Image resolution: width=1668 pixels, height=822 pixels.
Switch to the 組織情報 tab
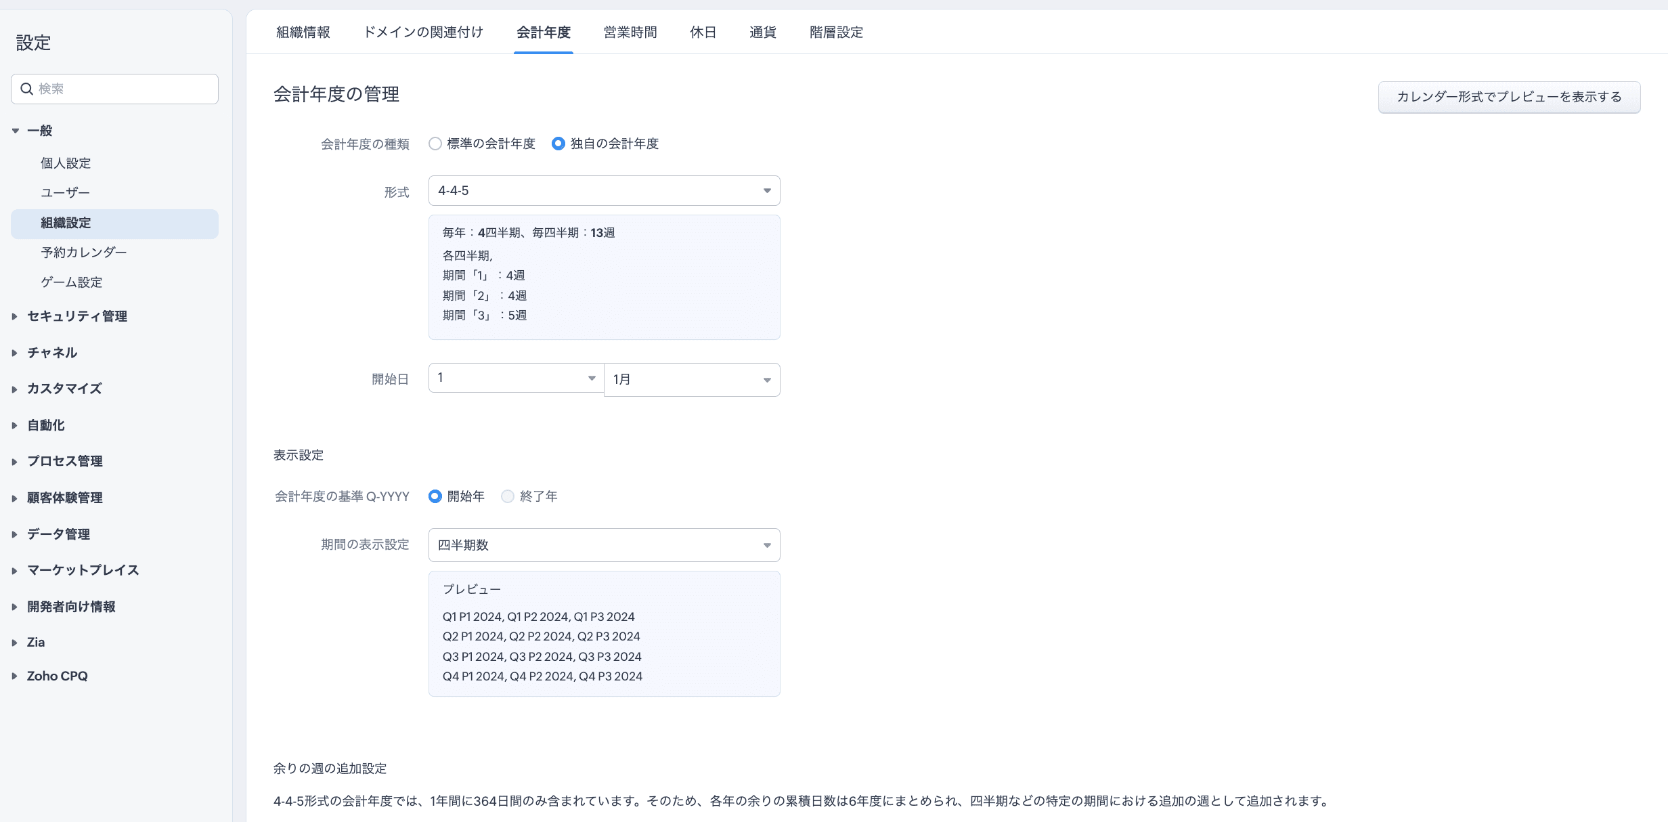click(x=303, y=33)
